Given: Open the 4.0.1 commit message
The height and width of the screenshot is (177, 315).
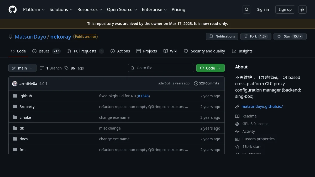Looking at the screenshot, I should 43,84.
